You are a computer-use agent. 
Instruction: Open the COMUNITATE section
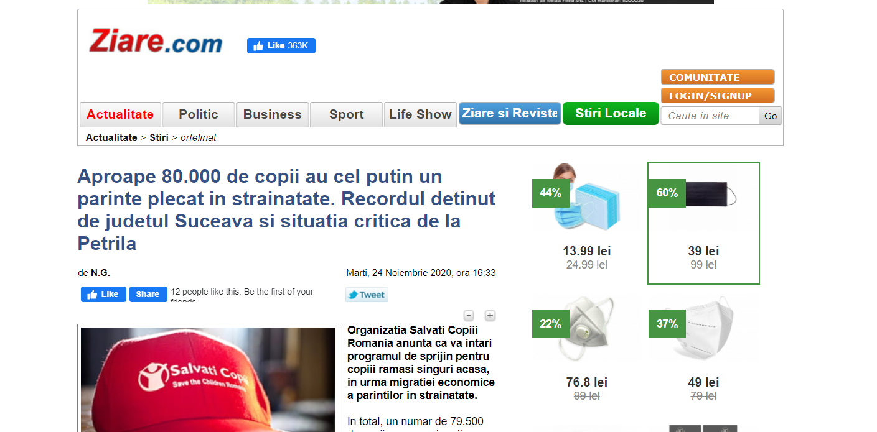(717, 77)
